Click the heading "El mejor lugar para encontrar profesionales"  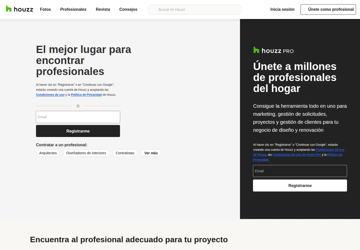click(x=83, y=60)
